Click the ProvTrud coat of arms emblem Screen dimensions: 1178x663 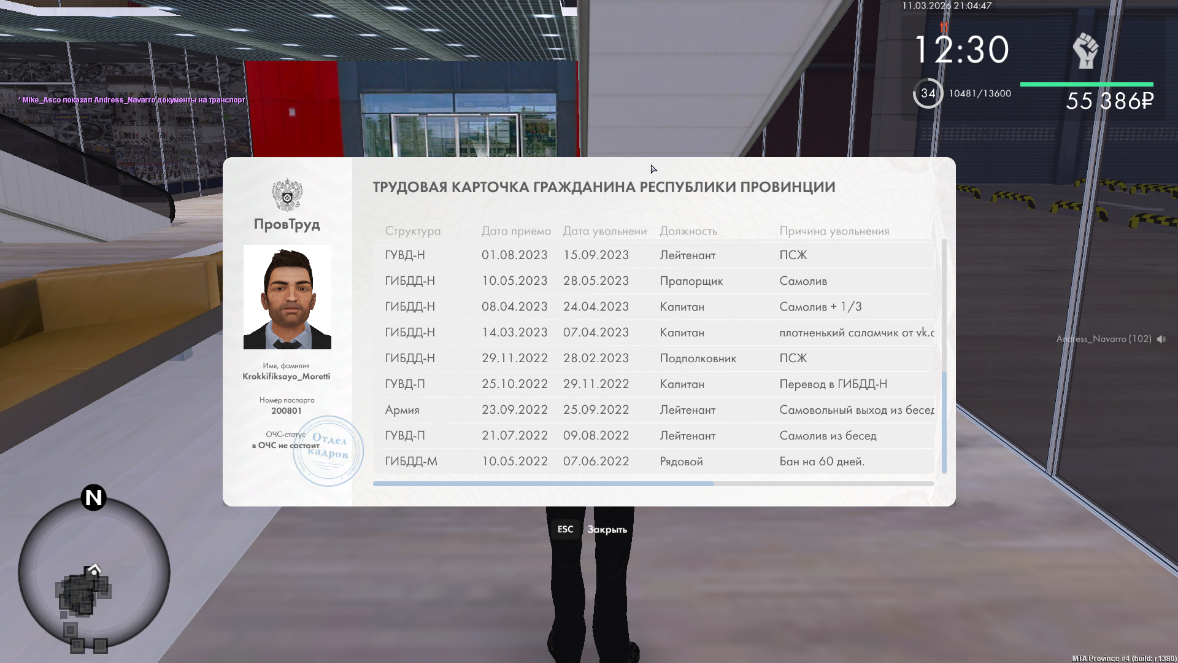[x=287, y=195]
